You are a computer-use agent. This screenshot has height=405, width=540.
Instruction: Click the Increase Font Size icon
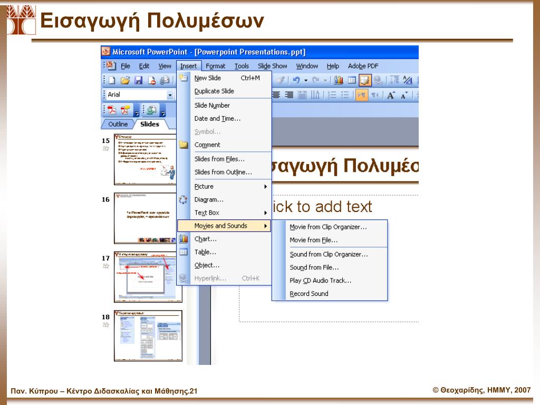click(391, 95)
